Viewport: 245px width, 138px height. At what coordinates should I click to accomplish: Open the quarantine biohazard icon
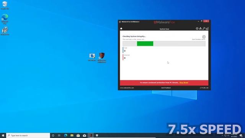[x=200, y=28]
